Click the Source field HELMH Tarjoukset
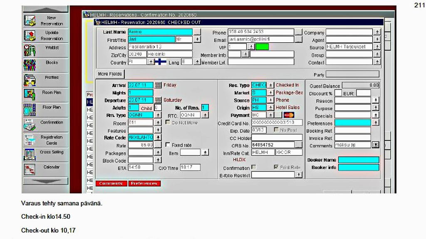426x239 pixels. click(x=349, y=47)
